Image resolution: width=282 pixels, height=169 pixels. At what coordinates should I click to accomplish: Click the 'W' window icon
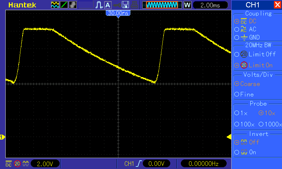188,5
